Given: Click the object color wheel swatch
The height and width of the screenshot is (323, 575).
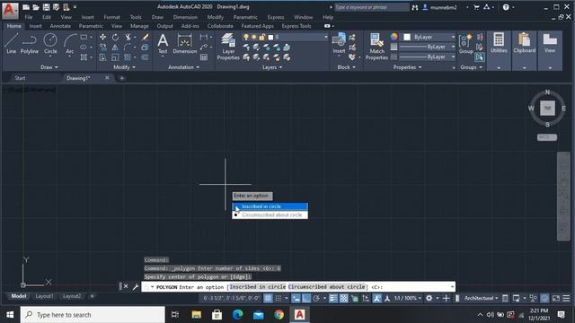Looking at the screenshot, I should pos(394,37).
